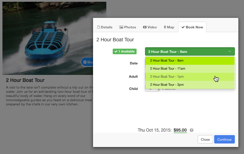Open the Video tab
This screenshot has width=244, height=154.
pyautogui.click(x=150, y=27)
